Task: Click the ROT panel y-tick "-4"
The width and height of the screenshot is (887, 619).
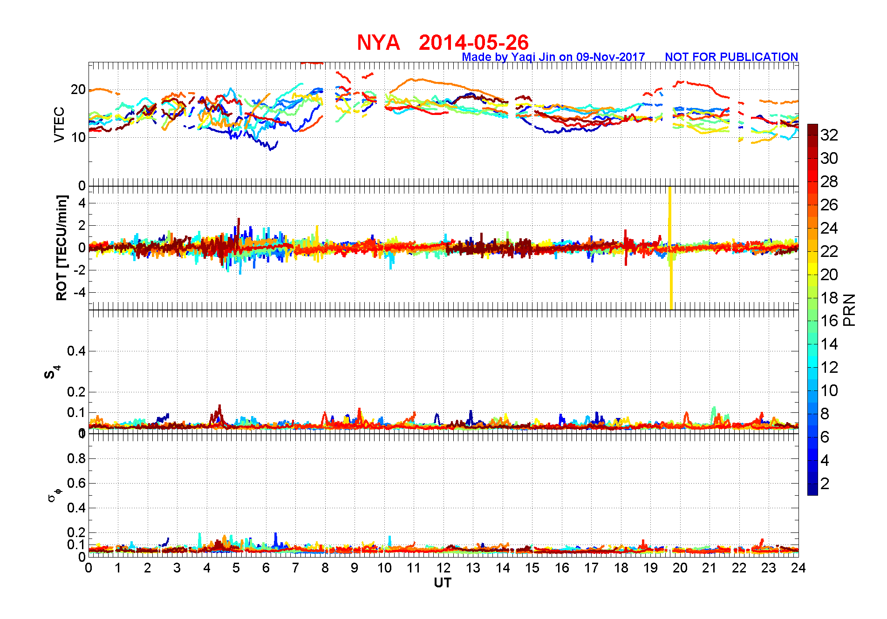Action: coord(79,293)
